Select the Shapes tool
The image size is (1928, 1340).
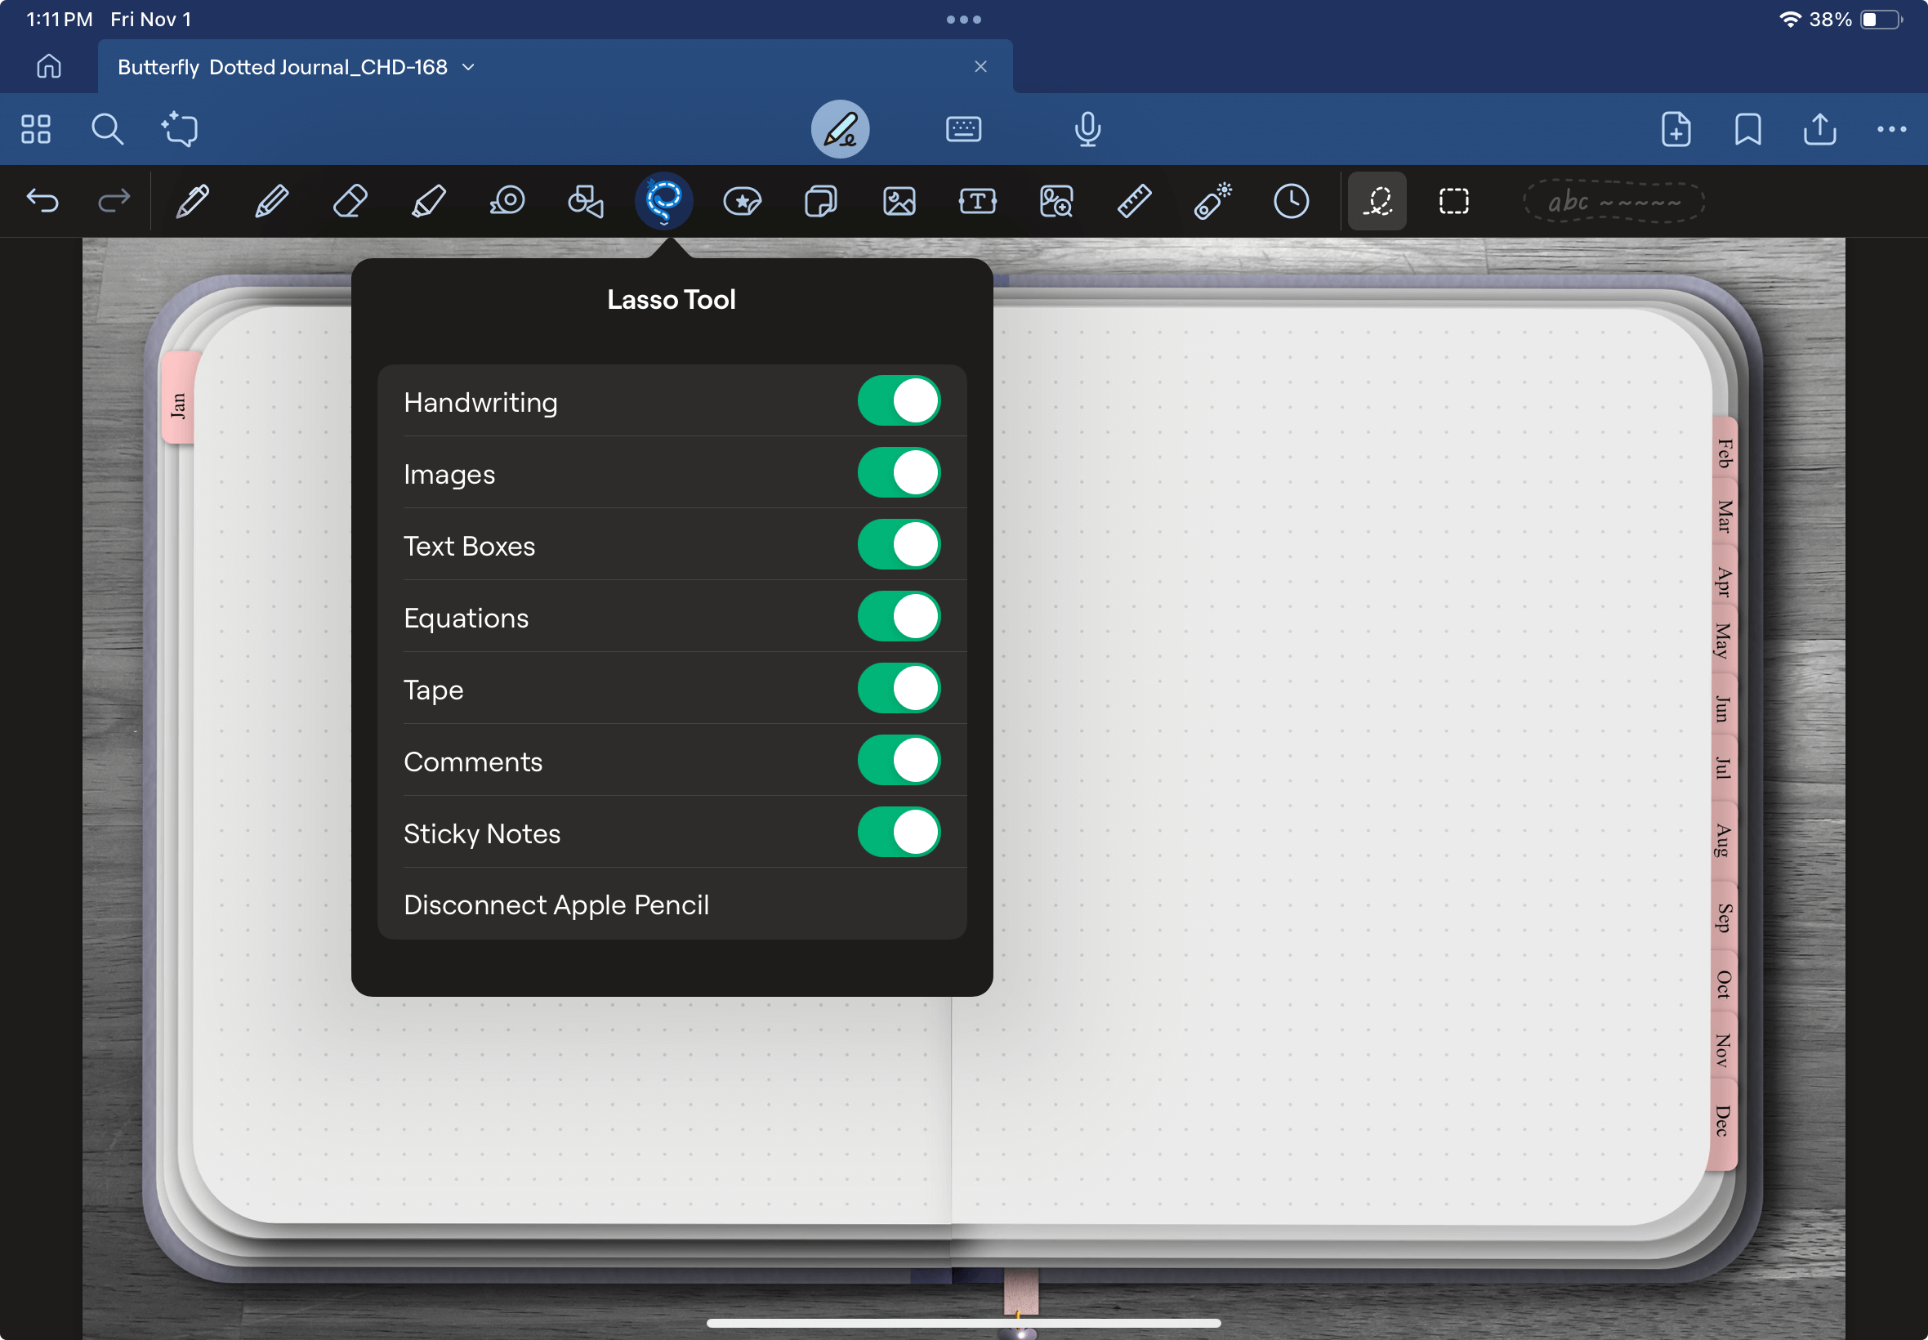pyautogui.click(x=586, y=202)
